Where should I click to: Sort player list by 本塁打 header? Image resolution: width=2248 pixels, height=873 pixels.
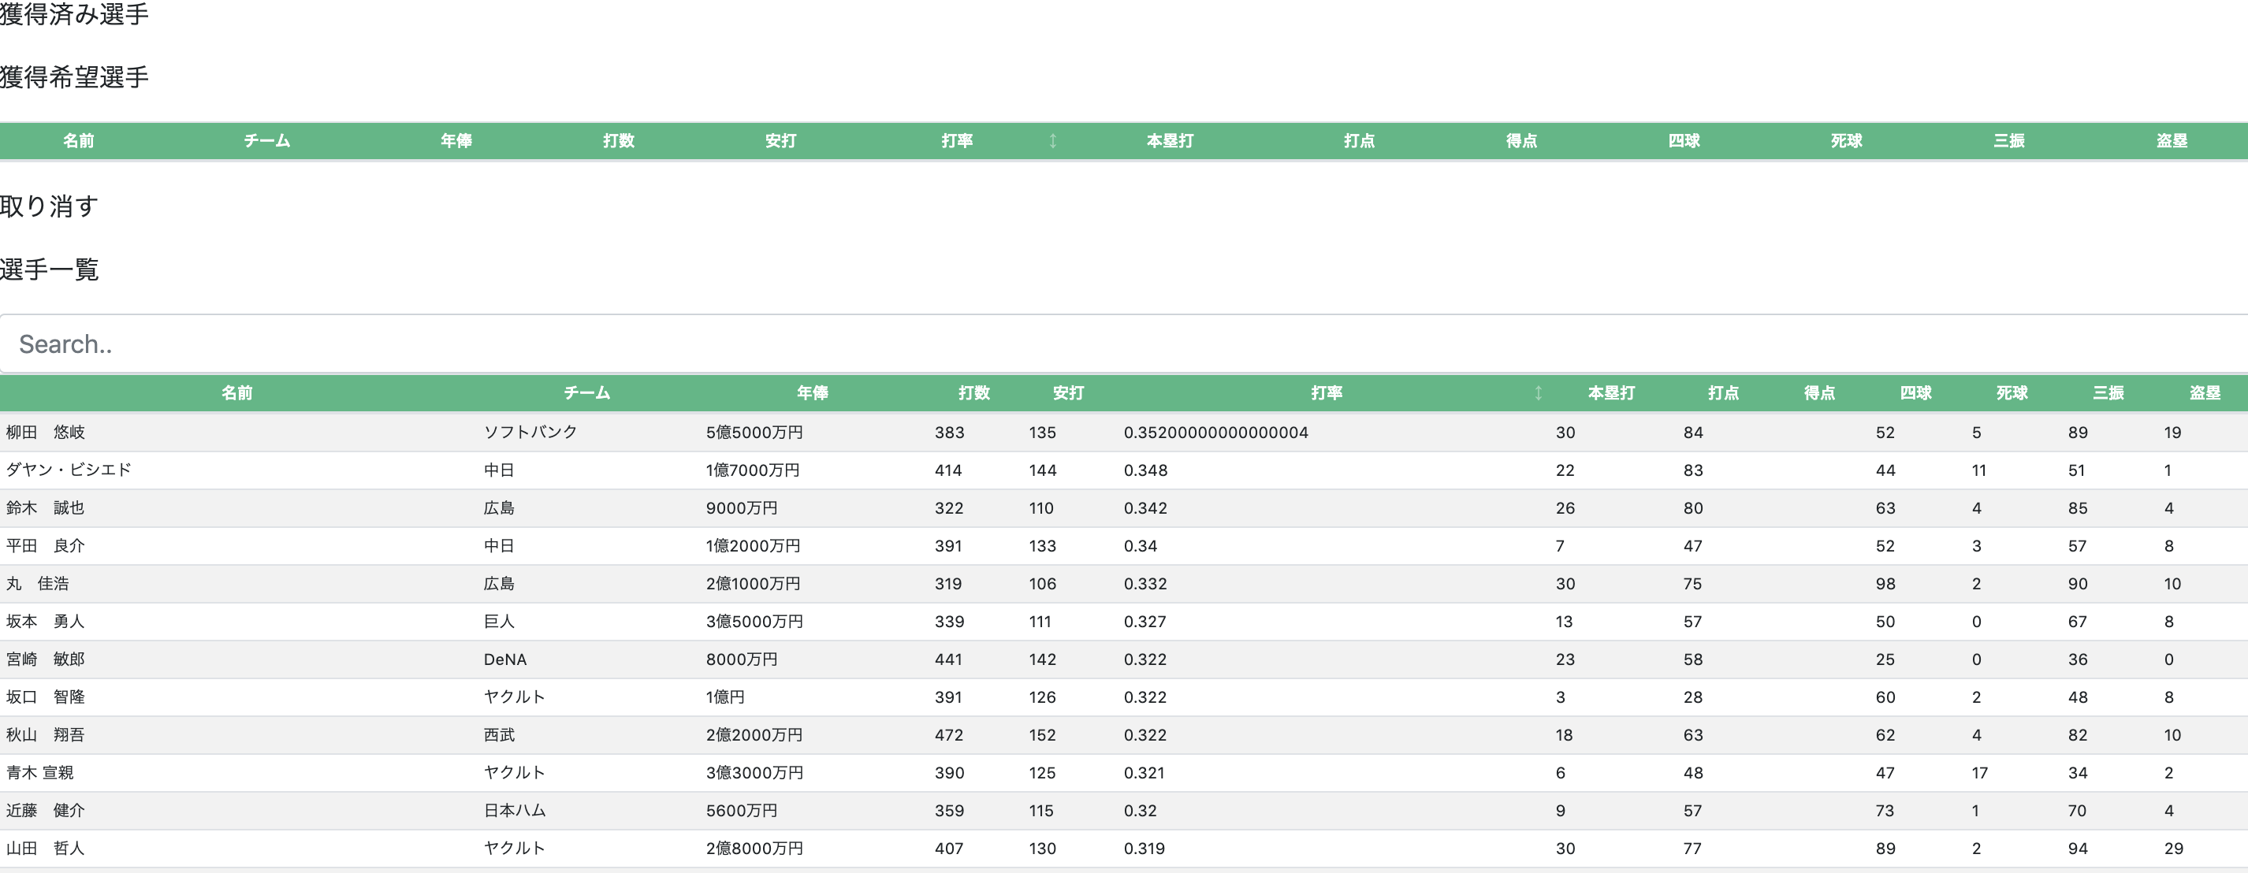[x=1612, y=393]
